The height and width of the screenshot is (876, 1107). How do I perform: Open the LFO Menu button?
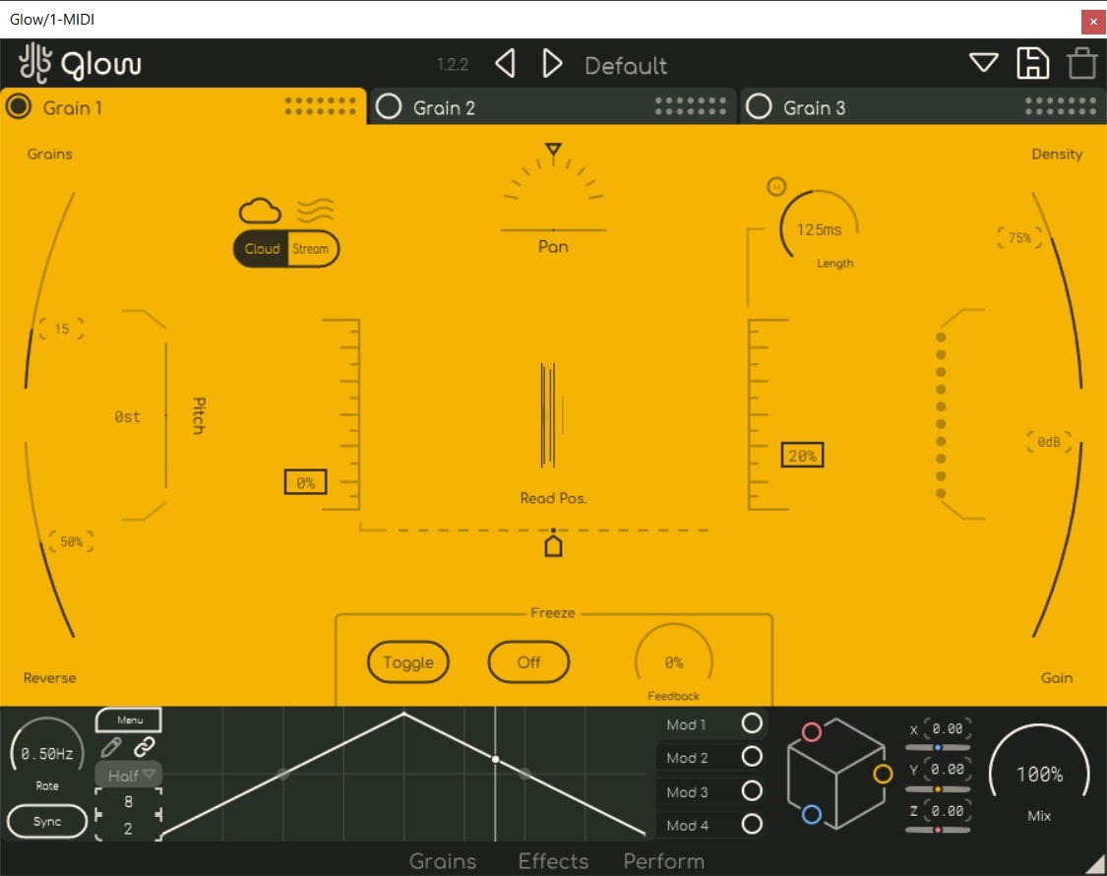pos(129,720)
